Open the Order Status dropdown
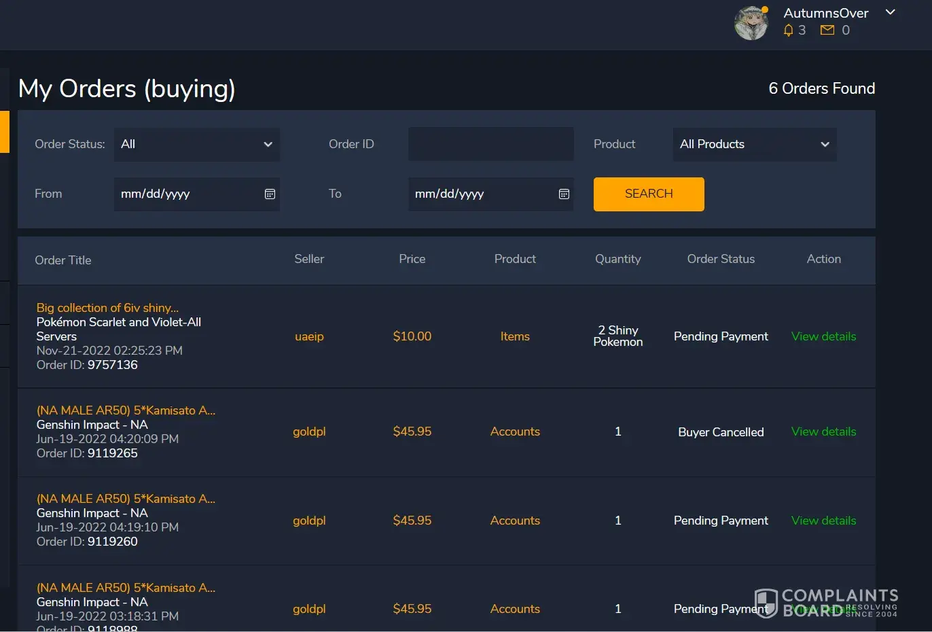This screenshot has height=632, width=932. coord(196,144)
